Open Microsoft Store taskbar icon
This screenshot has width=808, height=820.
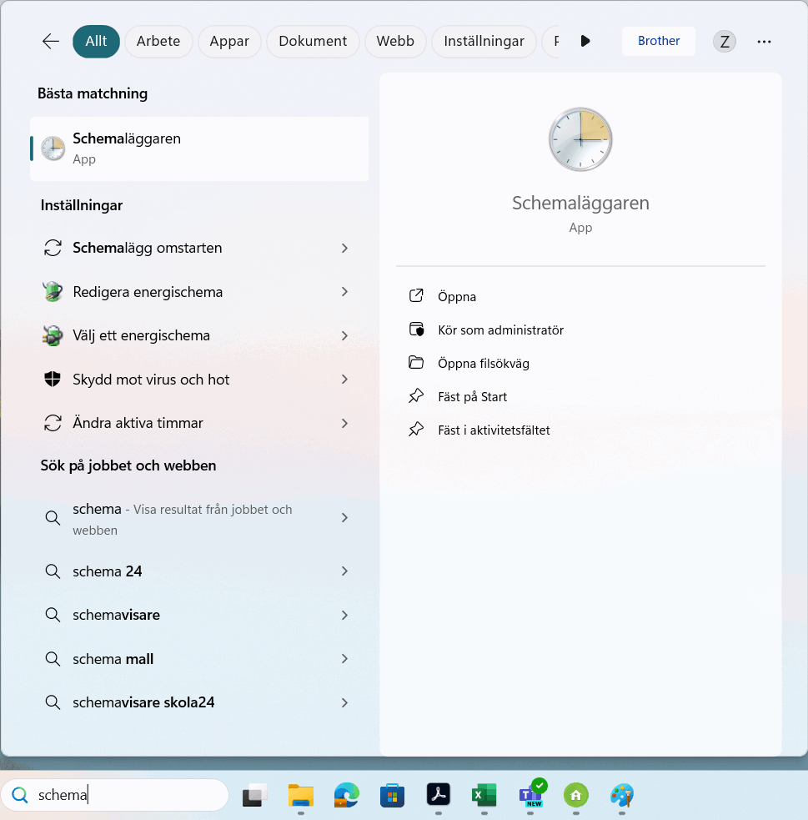[x=392, y=795]
